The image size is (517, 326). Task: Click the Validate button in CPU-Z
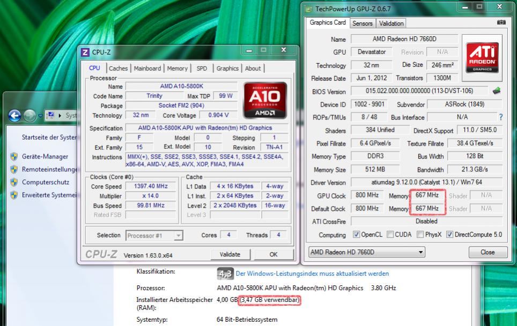click(x=230, y=254)
